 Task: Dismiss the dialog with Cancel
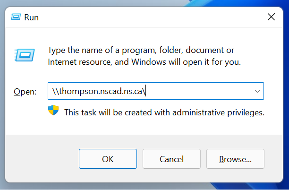(171, 159)
